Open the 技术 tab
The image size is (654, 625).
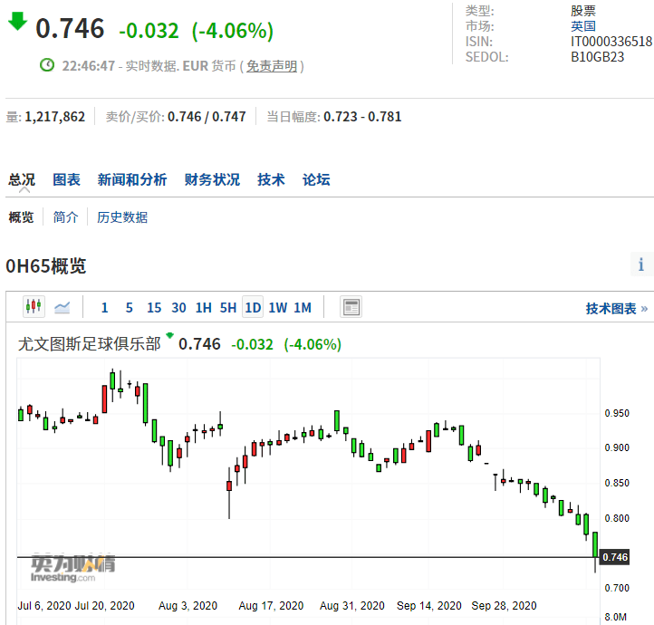pos(271,179)
